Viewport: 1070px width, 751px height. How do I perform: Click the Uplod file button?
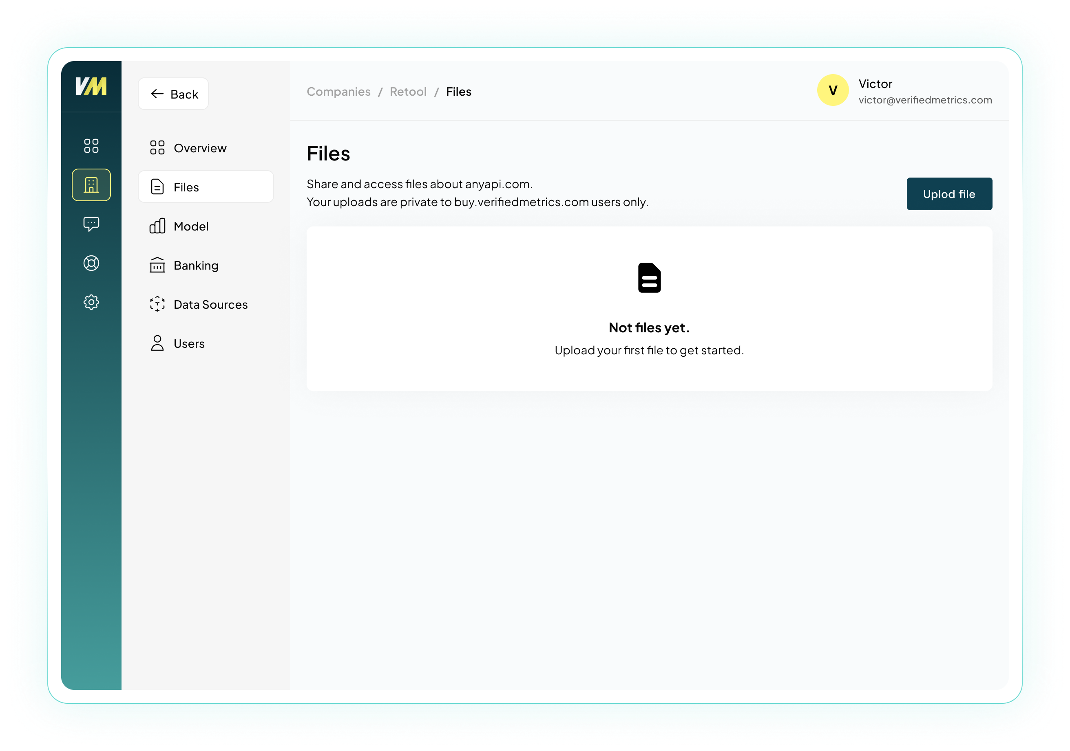tap(949, 194)
